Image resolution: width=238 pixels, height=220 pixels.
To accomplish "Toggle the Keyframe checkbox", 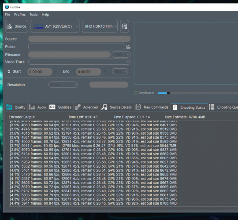I will (136, 93).
